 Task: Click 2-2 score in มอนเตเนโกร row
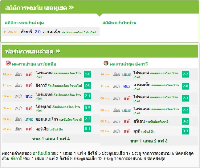tap(88, 119)
